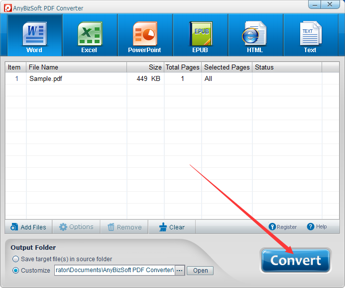Clear the file list
This screenshot has width=345, height=288.
click(172, 227)
